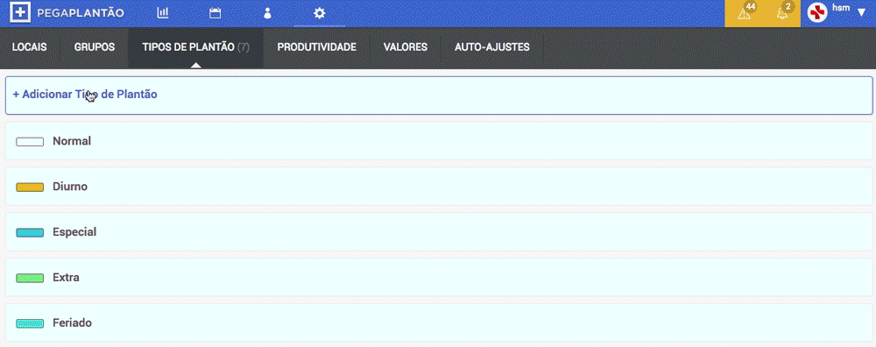Open the Auto-Ajustes tab
Viewport: 876px width, 347px height.
pos(492,47)
